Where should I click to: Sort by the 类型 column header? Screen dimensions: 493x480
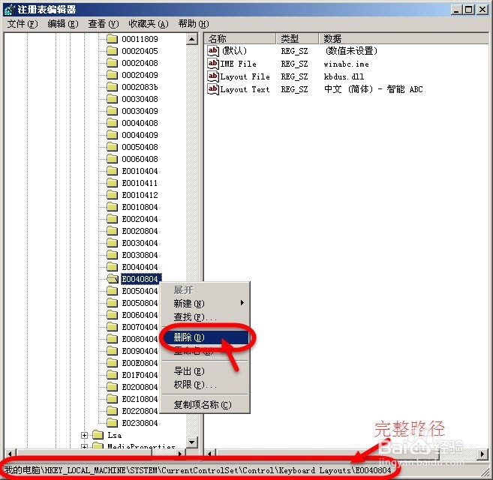297,39
